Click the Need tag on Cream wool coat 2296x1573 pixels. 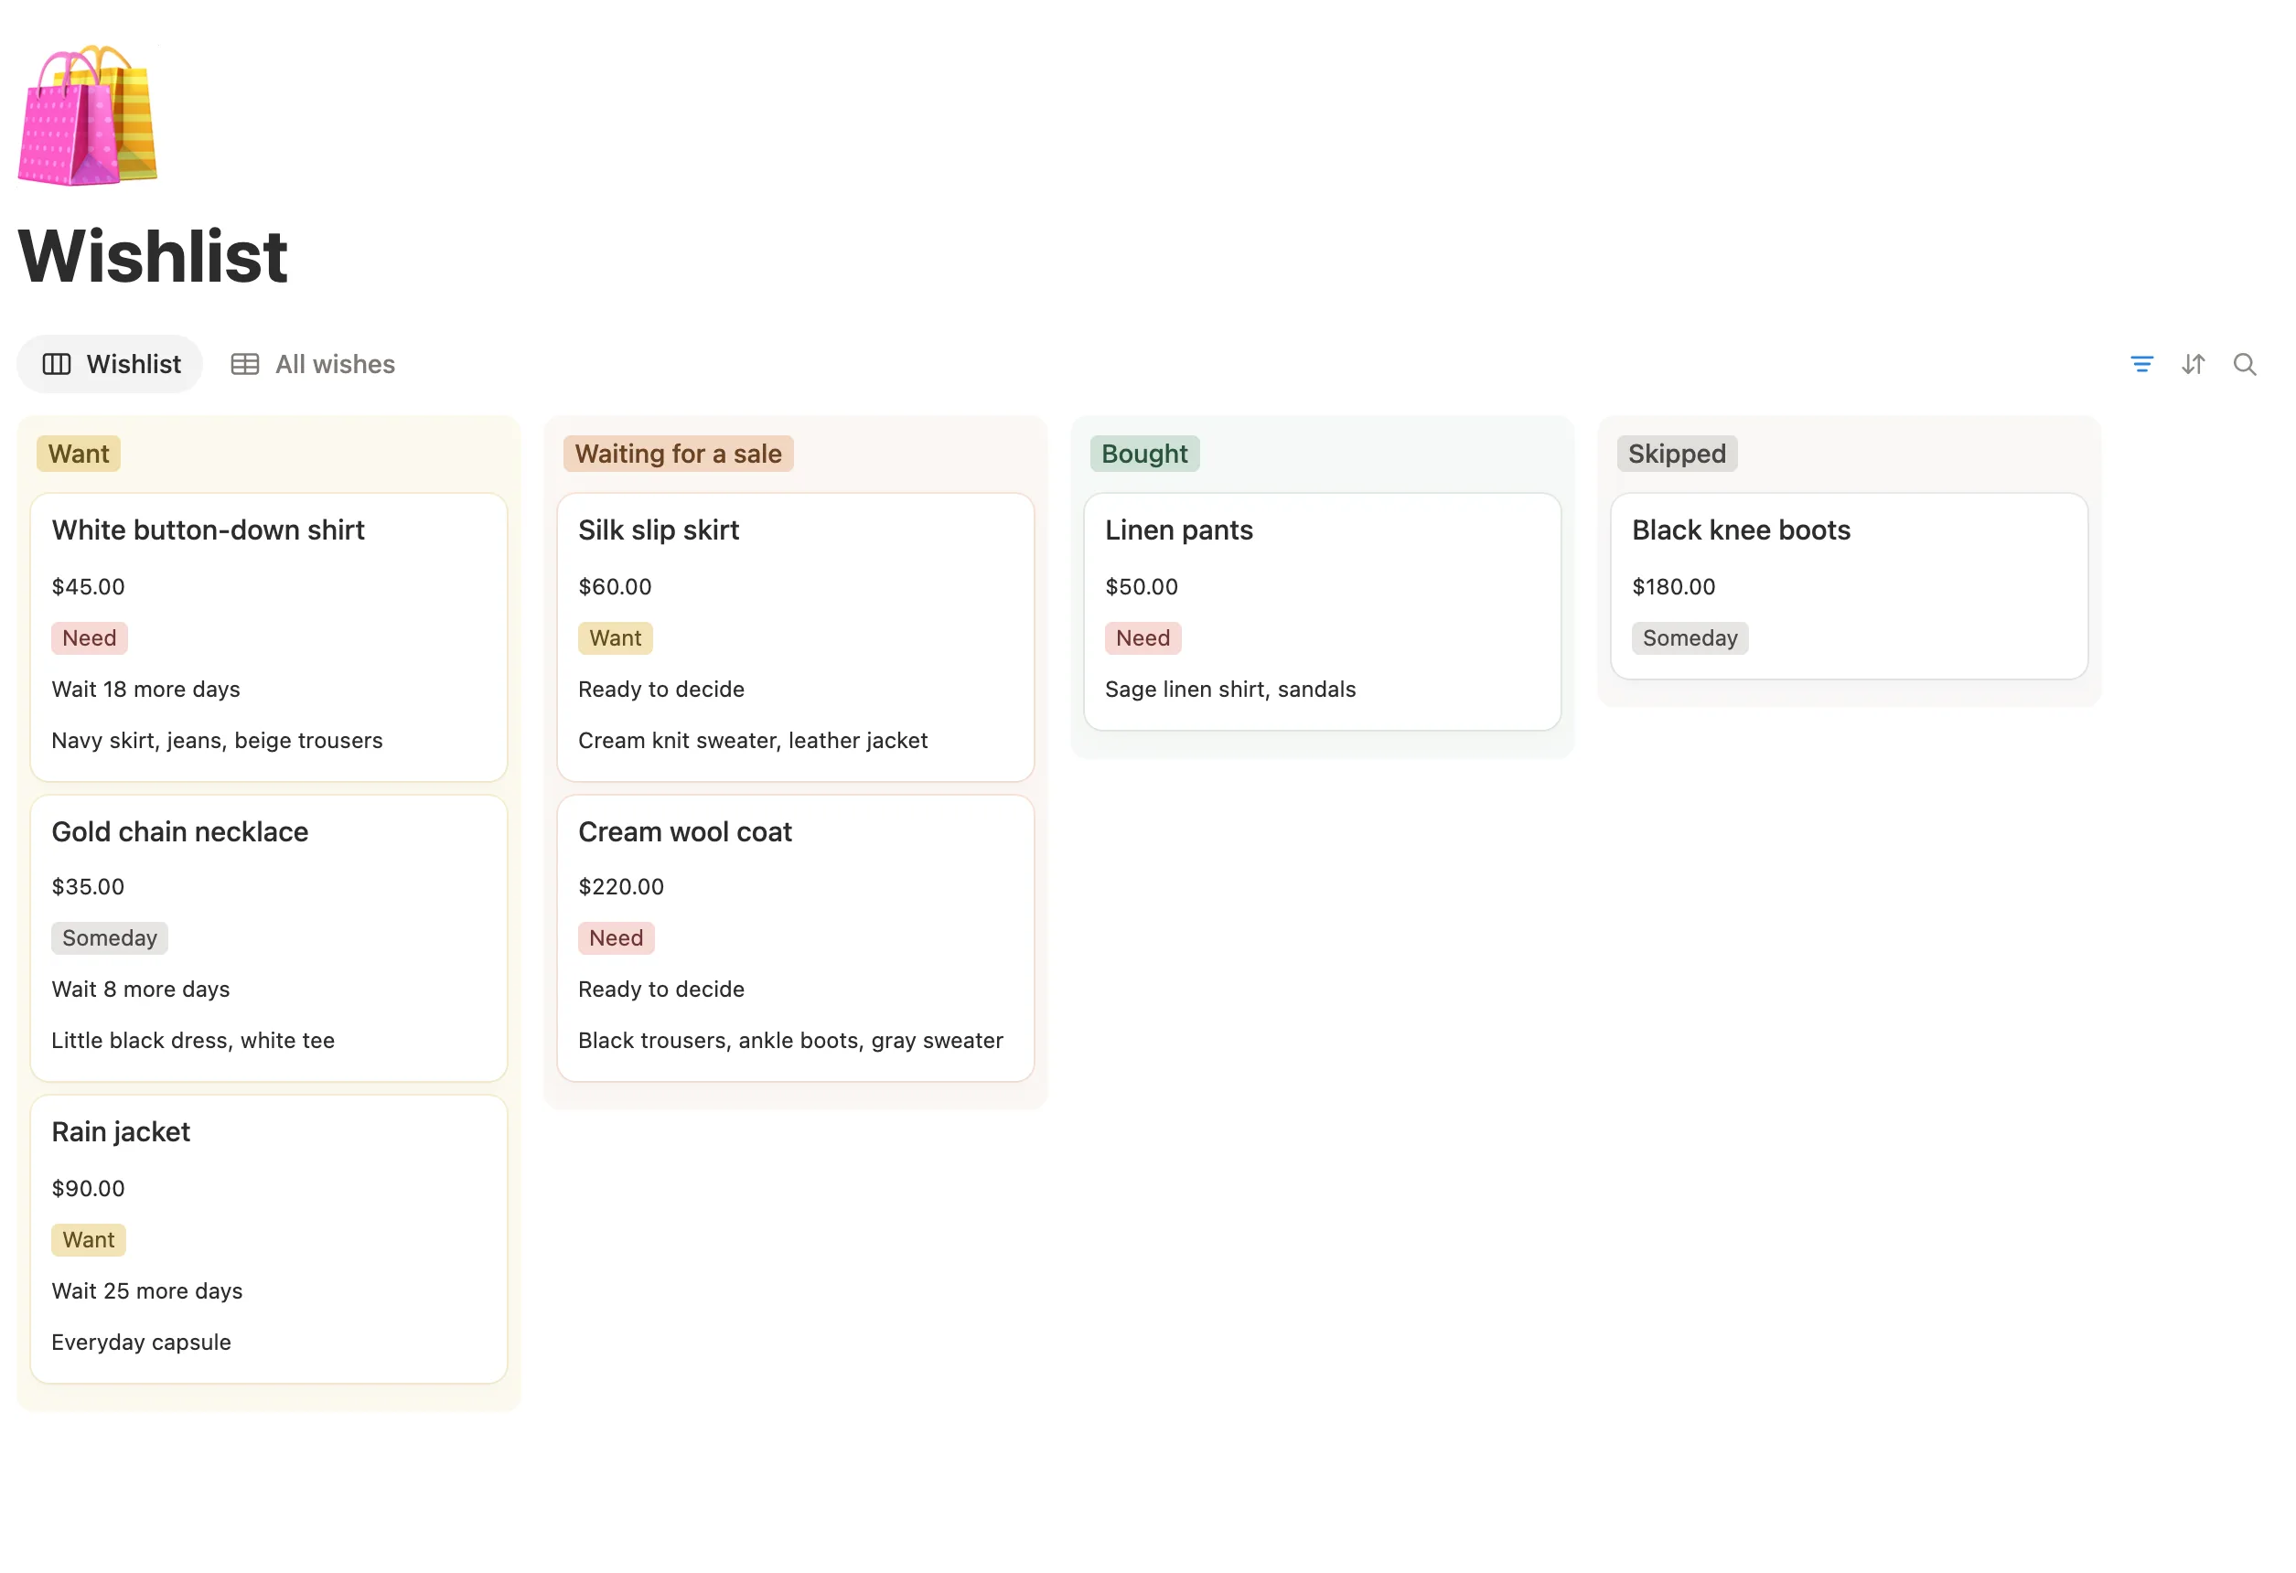616,938
